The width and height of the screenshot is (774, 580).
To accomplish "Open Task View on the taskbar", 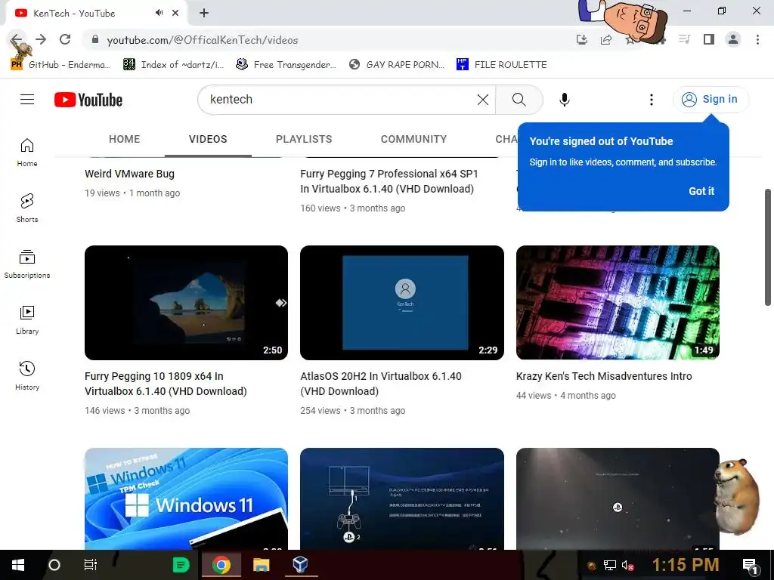I will [91, 565].
